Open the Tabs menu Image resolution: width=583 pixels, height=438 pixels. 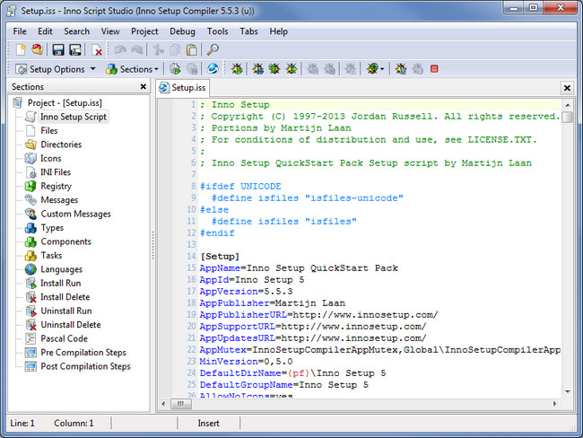(248, 31)
